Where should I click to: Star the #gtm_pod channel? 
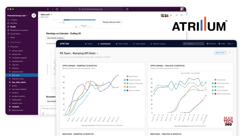tap(51, 14)
